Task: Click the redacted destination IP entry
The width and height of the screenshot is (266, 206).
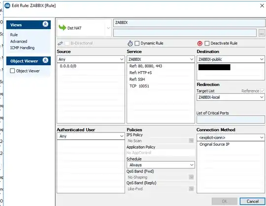Action: click(x=214, y=67)
